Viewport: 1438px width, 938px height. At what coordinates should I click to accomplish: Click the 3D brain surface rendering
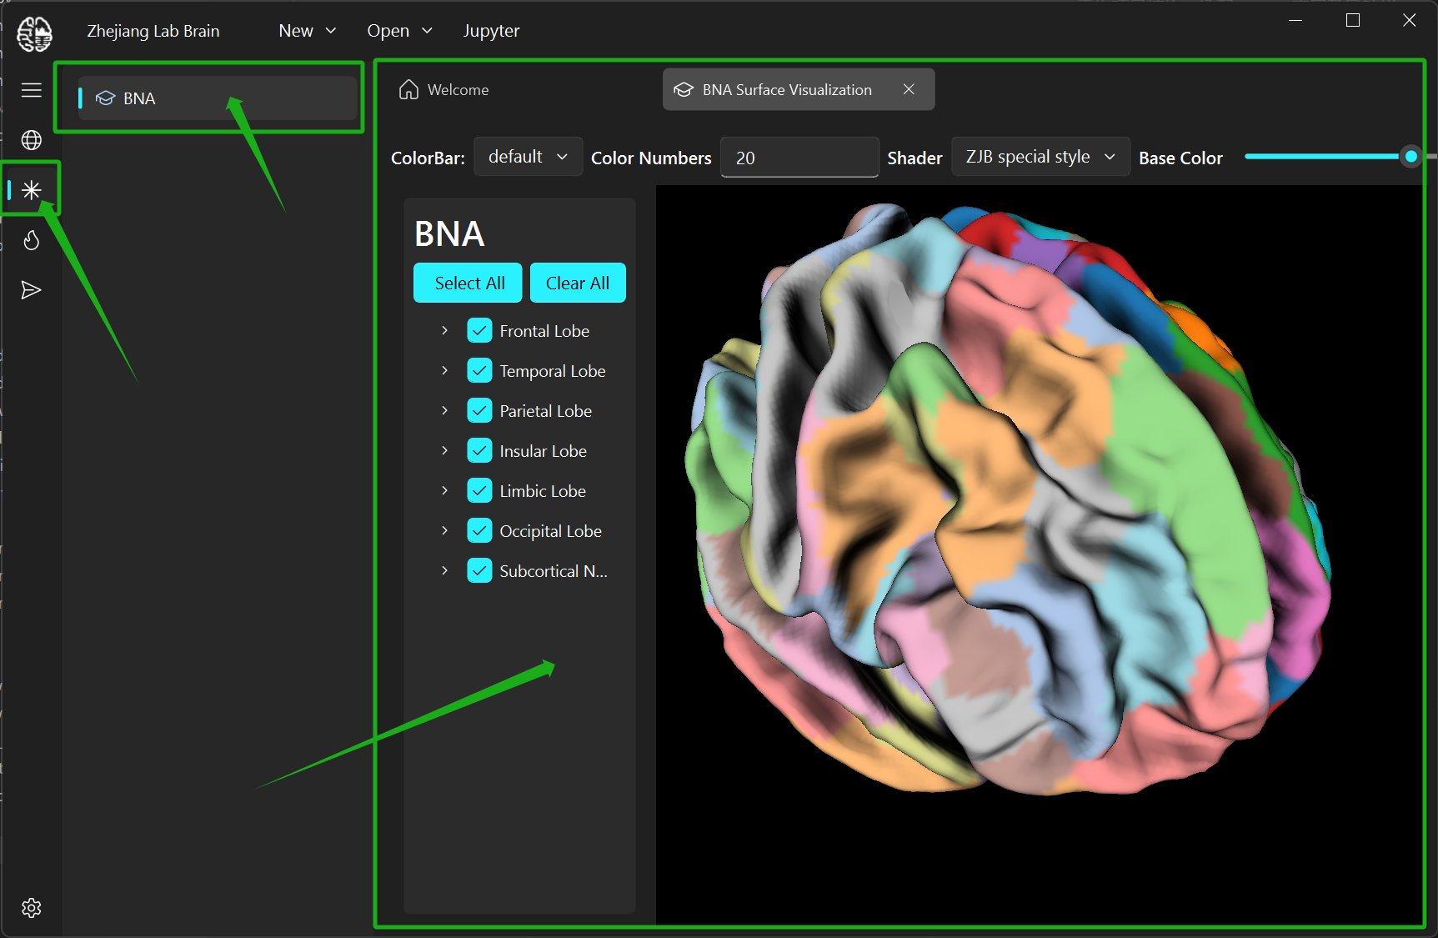(x=1009, y=500)
